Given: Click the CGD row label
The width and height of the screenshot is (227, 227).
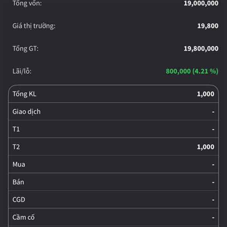Looking at the screenshot, I should click(19, 200).
